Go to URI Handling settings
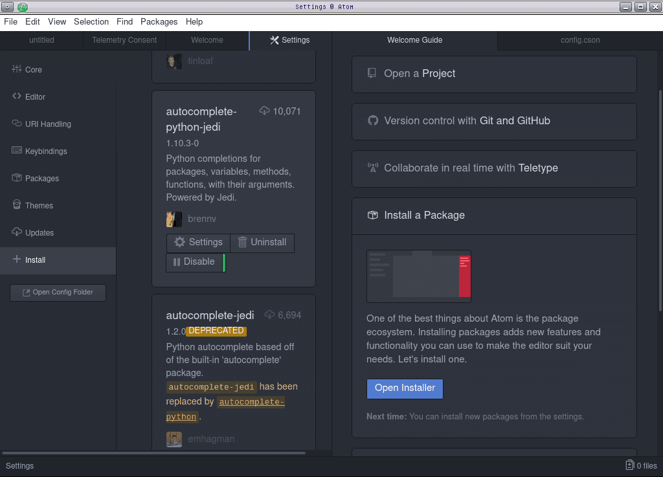 tap(58, 124)
